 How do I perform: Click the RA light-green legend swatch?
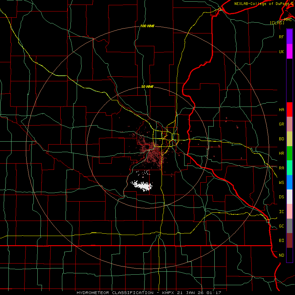pos(289,168)
